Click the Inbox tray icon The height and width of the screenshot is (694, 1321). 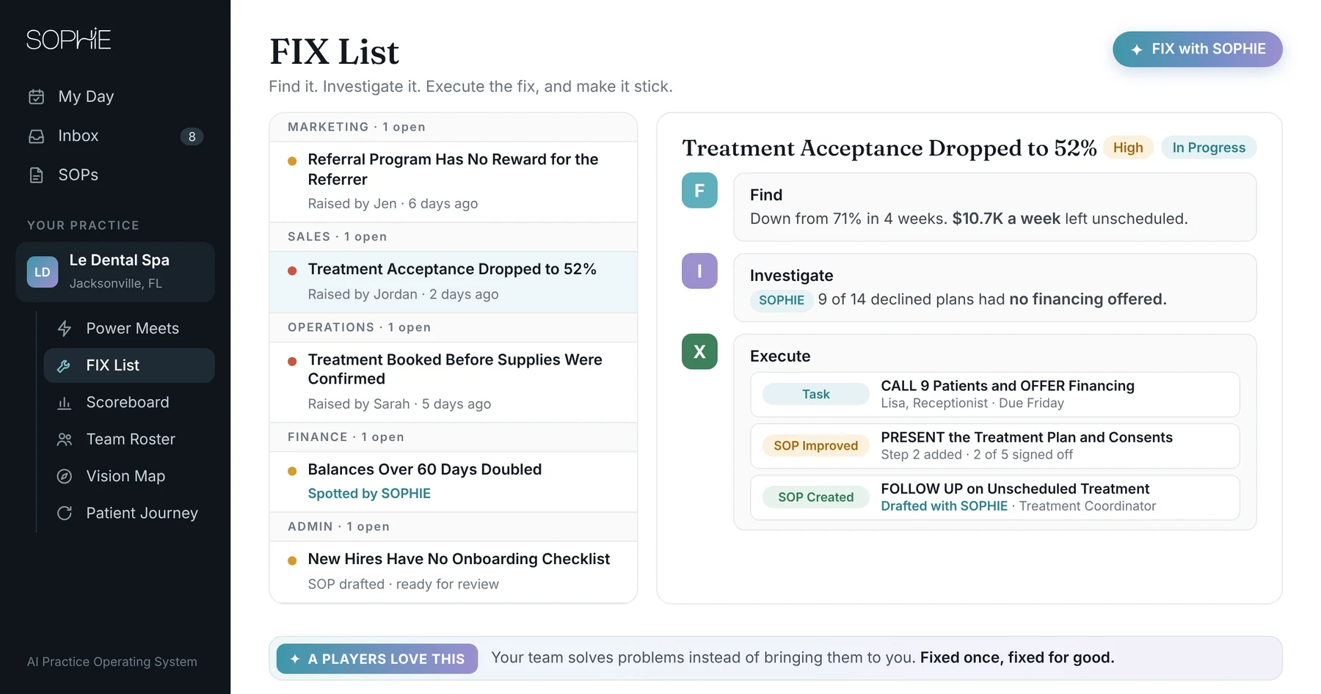(37, 136)
